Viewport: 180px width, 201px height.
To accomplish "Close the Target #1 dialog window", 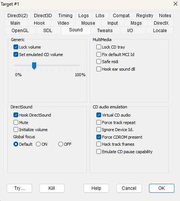I will tap(176, 4).
